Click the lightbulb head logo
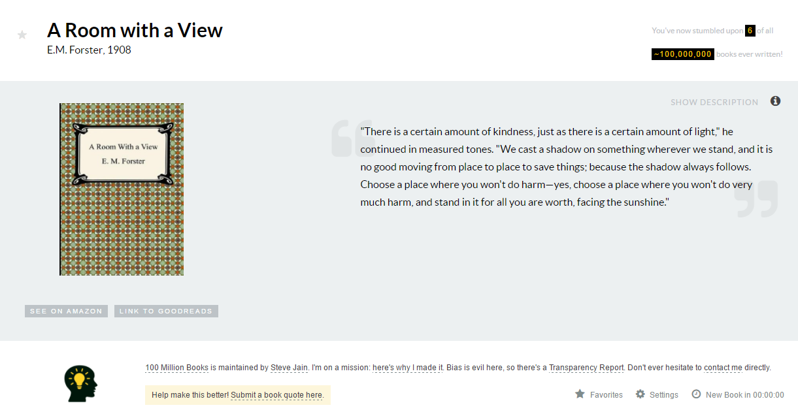This screenshot has width=798, height=414. coord(80,383)
